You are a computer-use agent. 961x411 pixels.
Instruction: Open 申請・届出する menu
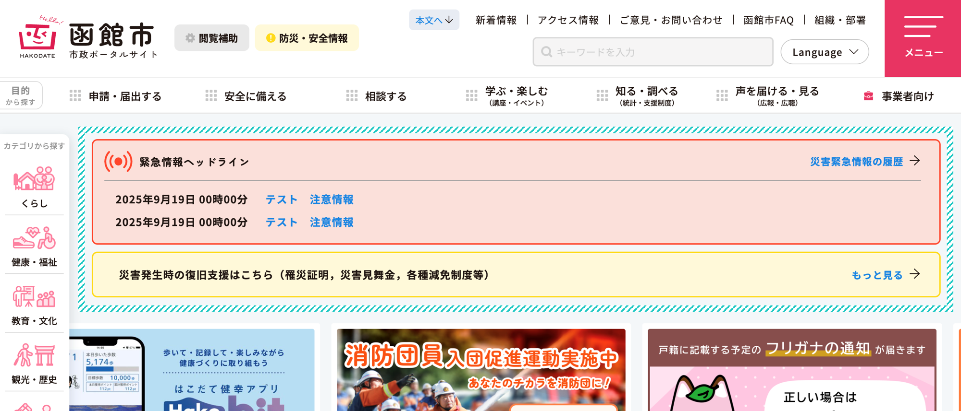116,96
